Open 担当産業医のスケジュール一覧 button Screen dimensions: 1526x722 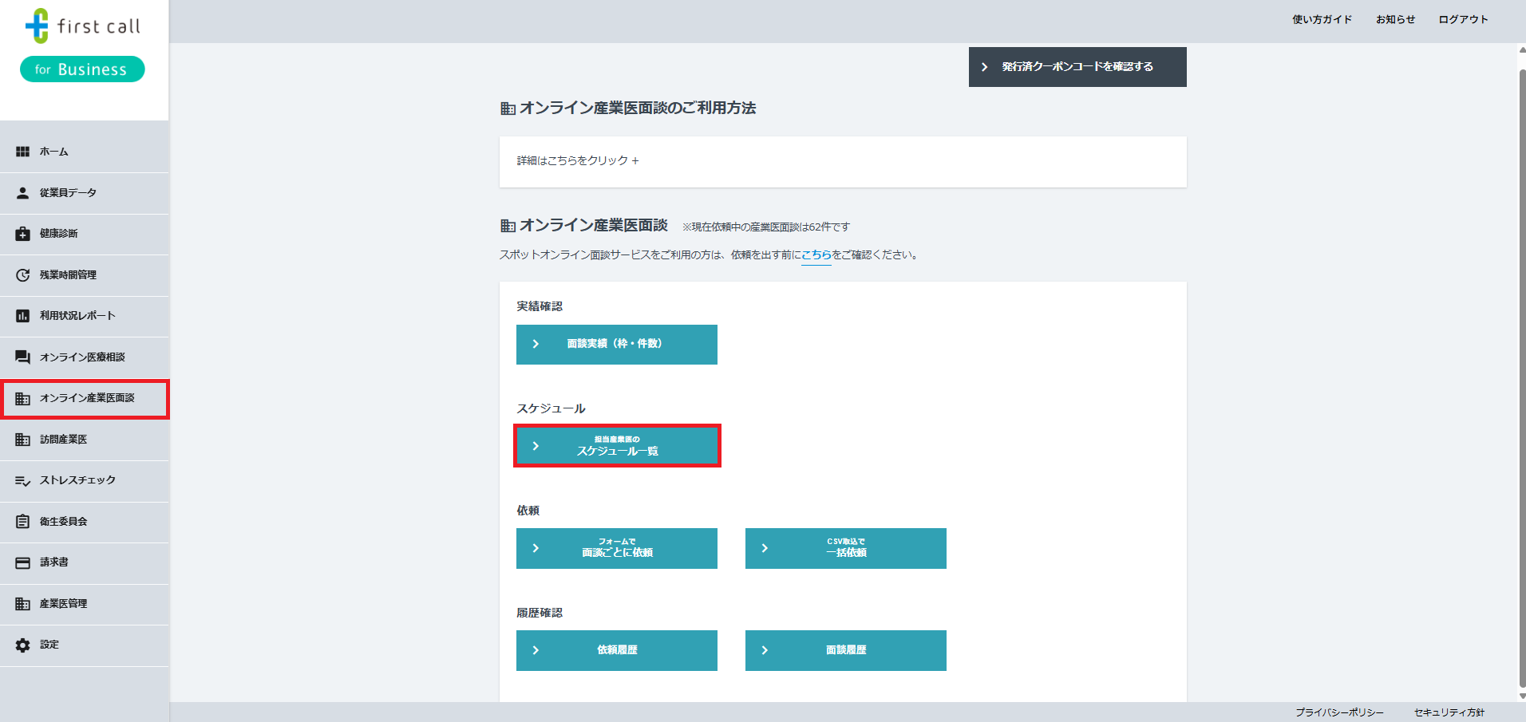(x=617, y=446)
